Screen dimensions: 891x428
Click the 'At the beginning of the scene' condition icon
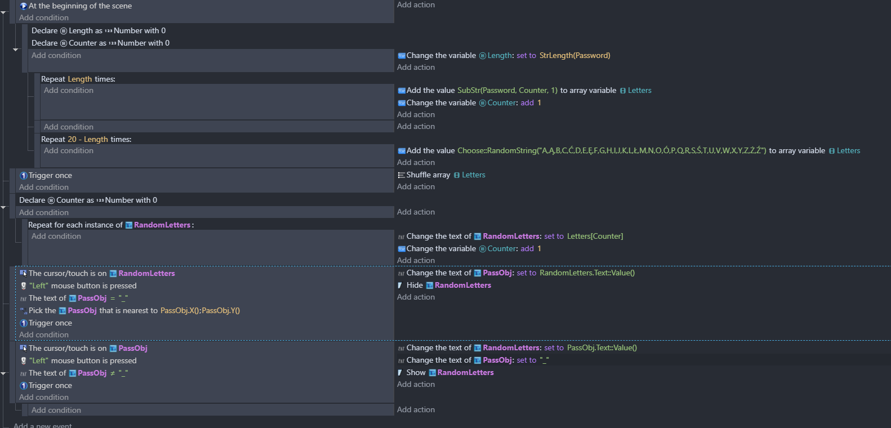coord(23,6)
